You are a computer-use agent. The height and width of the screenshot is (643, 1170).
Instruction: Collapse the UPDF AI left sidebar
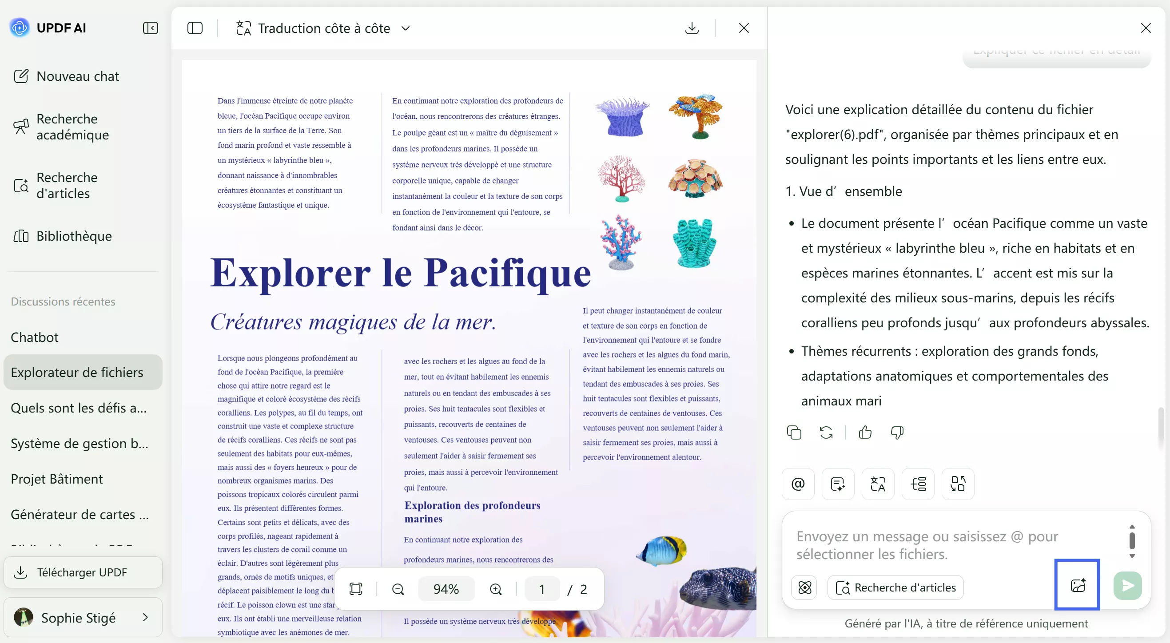(x=150, y=28)
